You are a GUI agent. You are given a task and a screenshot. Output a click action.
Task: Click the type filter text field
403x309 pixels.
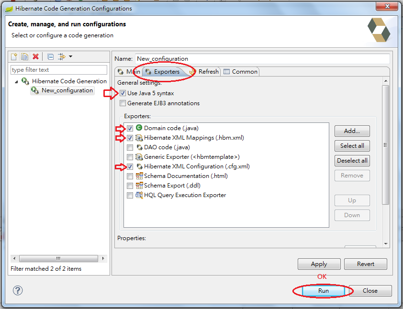[x=59, y=70]
